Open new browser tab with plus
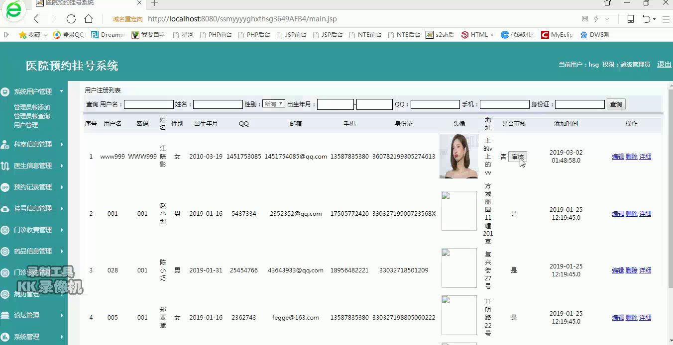The height and width of the screenshot is (345, 673). [154, 3]
